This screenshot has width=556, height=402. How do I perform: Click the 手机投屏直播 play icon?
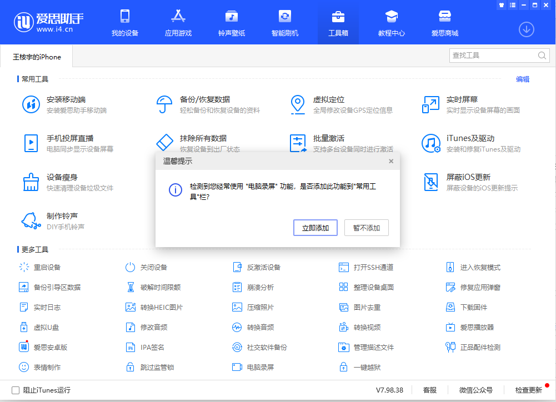pos(31,143)
